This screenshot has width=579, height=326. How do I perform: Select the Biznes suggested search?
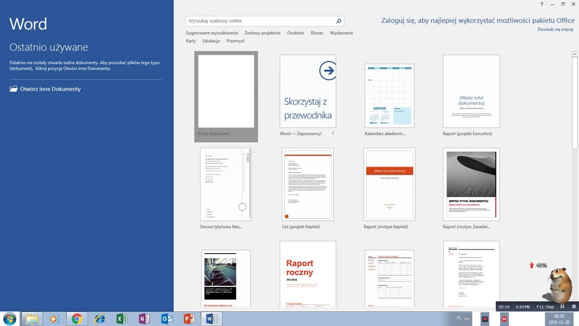(x=317, y=33)
